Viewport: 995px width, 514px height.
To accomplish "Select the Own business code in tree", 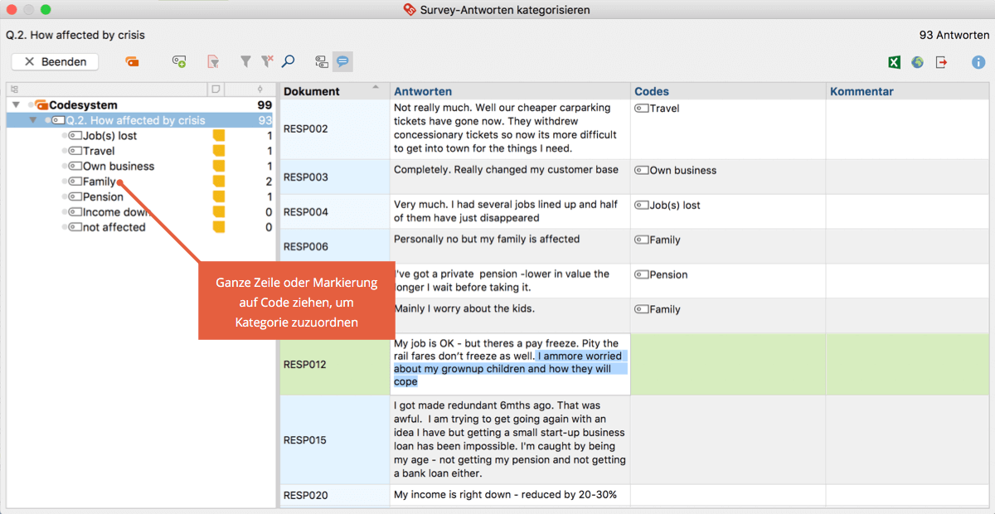I will pos(118,167).
